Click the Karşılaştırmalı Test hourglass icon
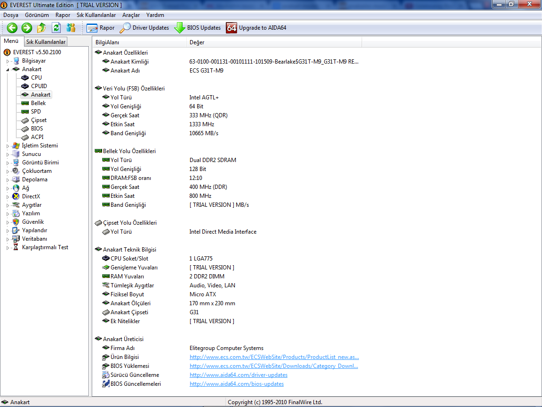 (x=16, y=247)
